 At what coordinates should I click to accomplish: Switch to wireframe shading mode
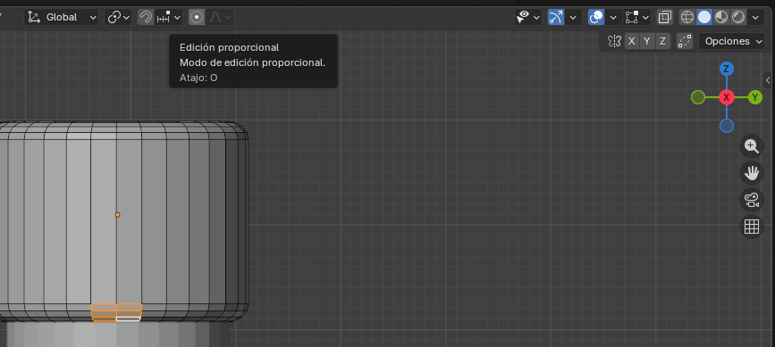[x=687, y=17]
